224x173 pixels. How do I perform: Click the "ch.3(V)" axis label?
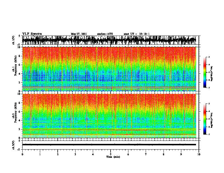(14, 145)
